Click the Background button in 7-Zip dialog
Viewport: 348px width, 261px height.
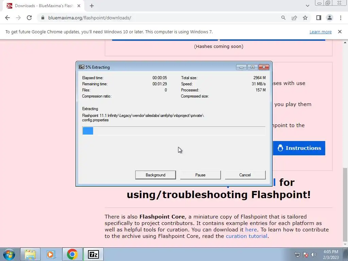pyautogui.click(x=155, y=175)
